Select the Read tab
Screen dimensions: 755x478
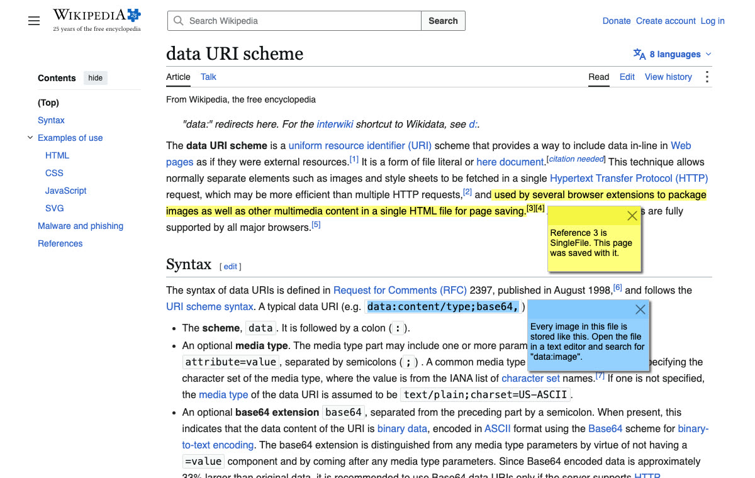pos(599,77)
